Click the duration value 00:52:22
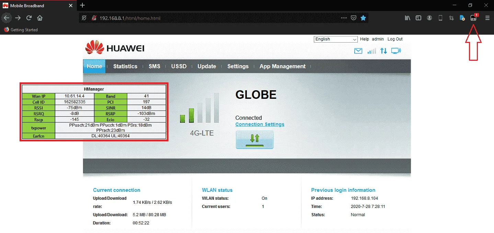Image resolution: width=494 pixels, height=233 pixels. [x=141, y=223]
